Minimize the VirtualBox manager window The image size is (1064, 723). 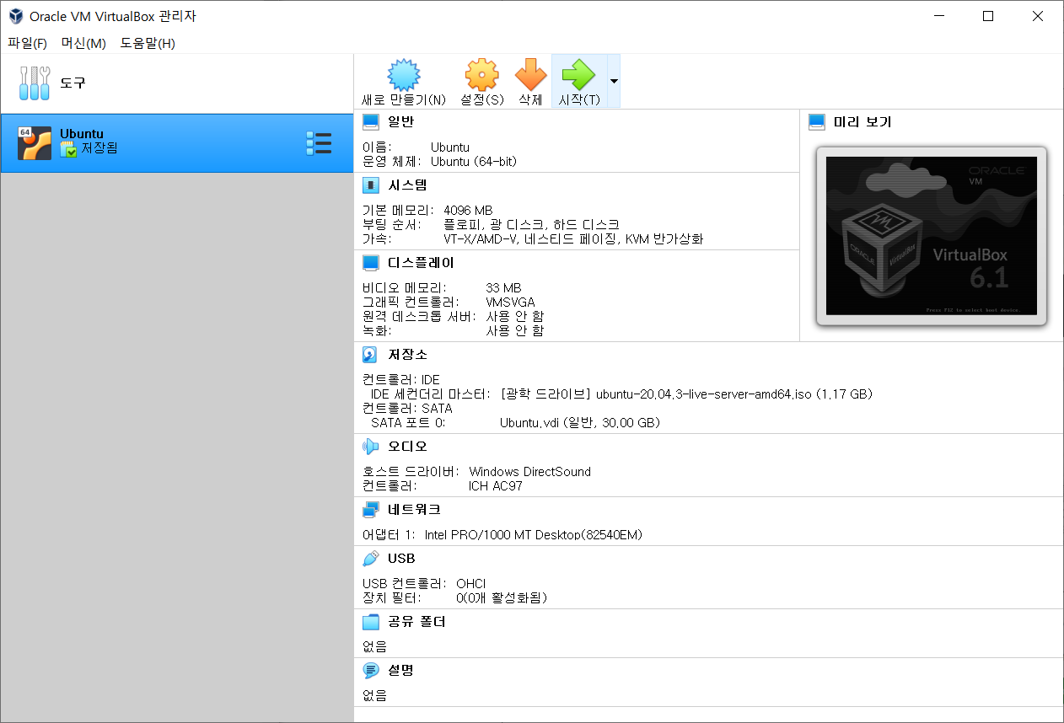coord(938,16)
